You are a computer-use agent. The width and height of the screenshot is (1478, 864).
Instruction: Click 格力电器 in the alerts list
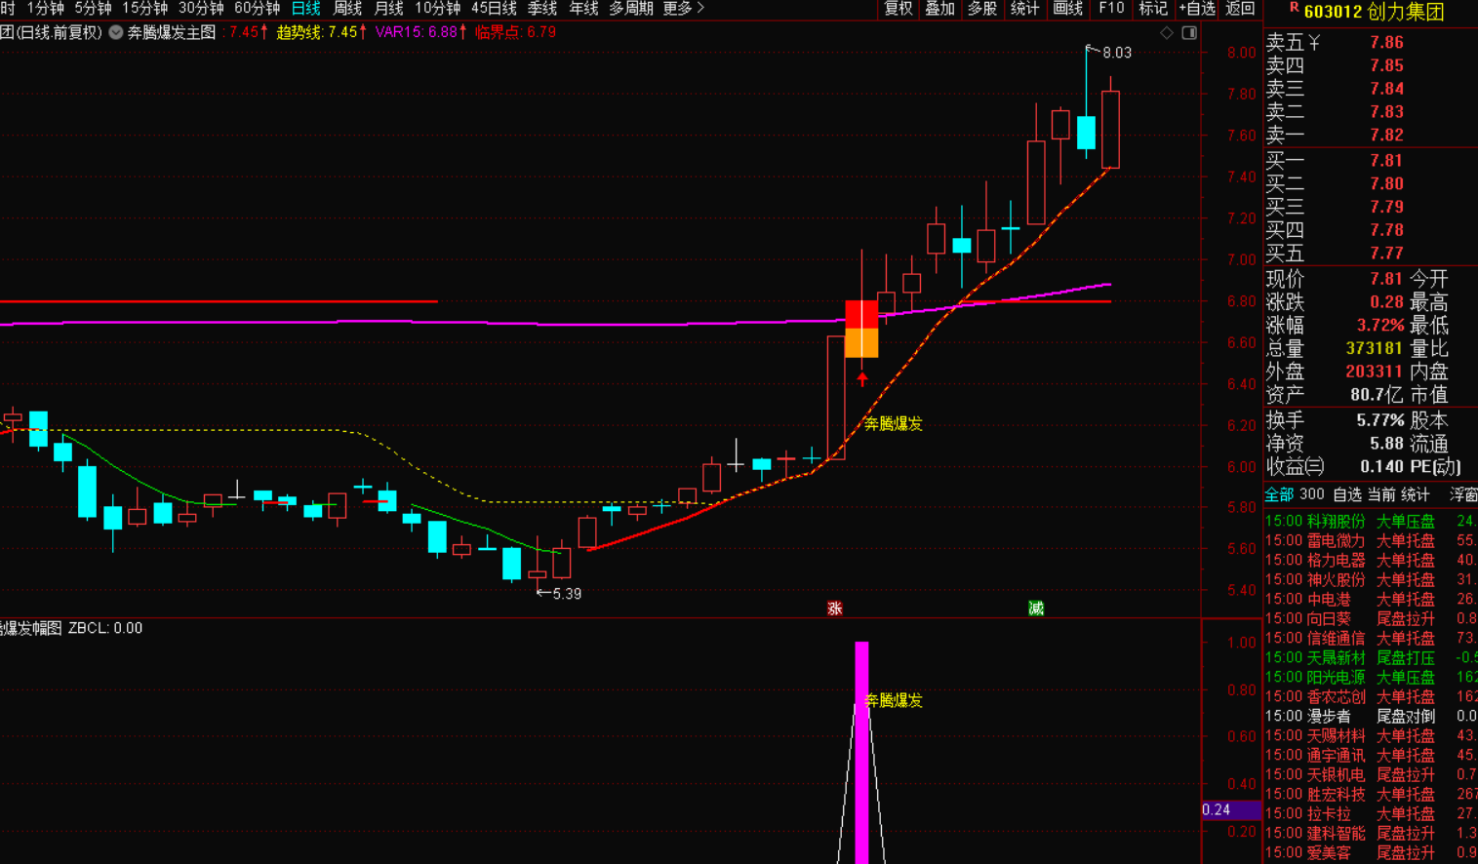pyautogui.click(x=1336, y=561)
